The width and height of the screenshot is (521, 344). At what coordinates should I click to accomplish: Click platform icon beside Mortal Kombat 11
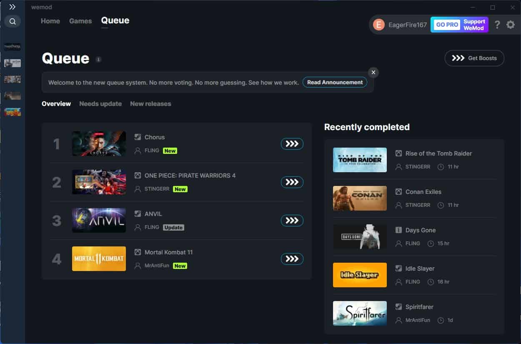tap(138, 252)
